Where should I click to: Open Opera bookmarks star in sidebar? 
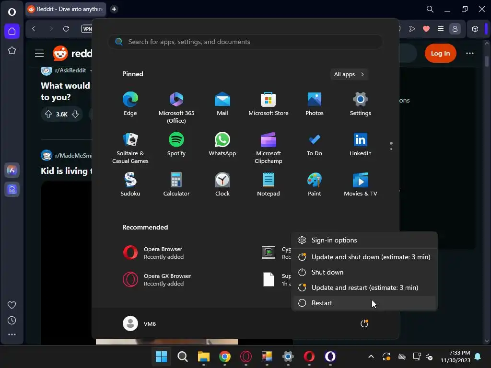point(12,50)
